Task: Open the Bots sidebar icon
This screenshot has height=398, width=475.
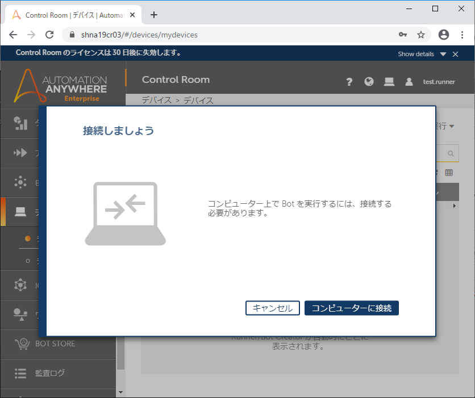Action: click(x=20, y=182)
